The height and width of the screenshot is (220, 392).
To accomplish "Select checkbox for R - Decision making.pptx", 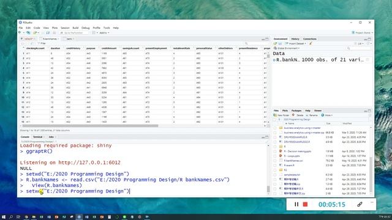I will pos(275,152).
